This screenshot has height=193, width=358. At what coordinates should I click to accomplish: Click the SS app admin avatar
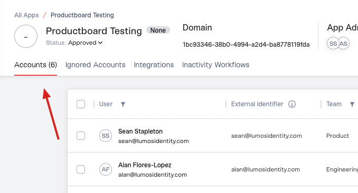pyautogui.click(x=333, y=43)
